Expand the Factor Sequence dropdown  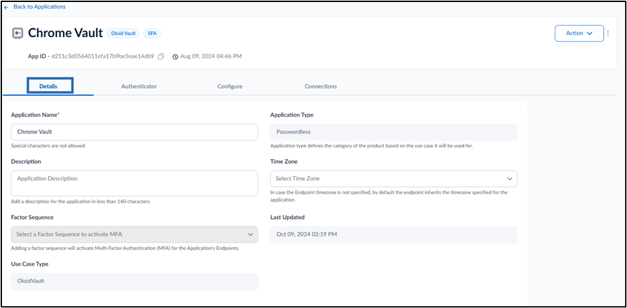pyautogui.click(x=135, y=234)
